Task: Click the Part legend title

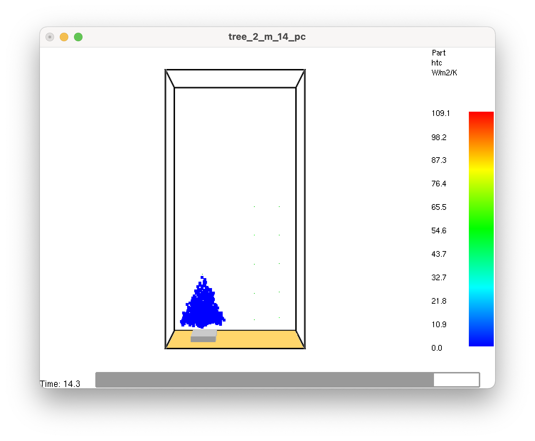Action: (439, 53)
